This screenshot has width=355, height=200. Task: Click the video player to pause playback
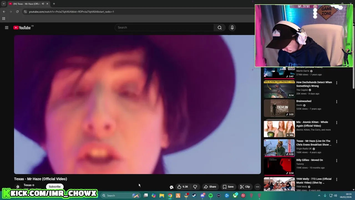(137, 104)
